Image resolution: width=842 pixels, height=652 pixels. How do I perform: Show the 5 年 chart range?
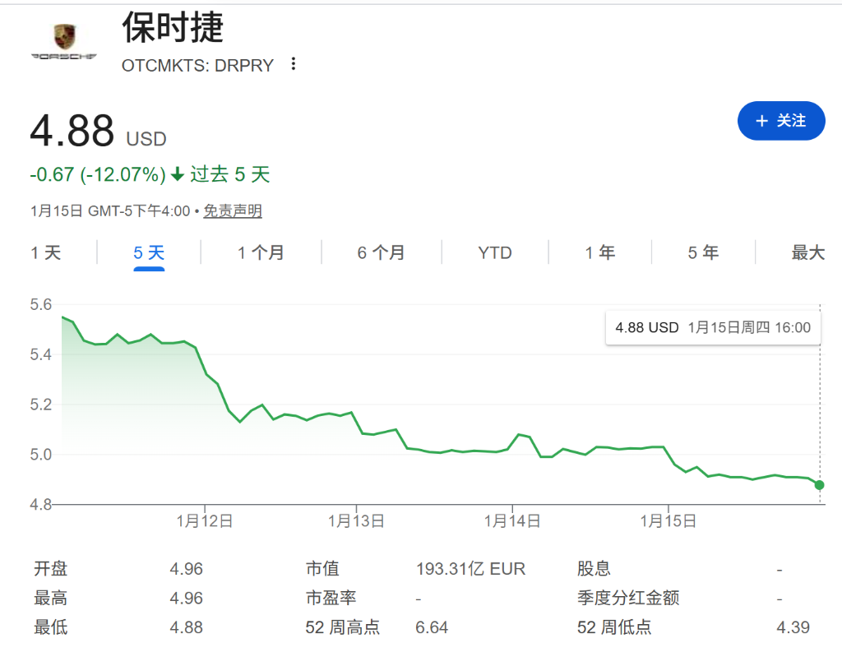703,252
